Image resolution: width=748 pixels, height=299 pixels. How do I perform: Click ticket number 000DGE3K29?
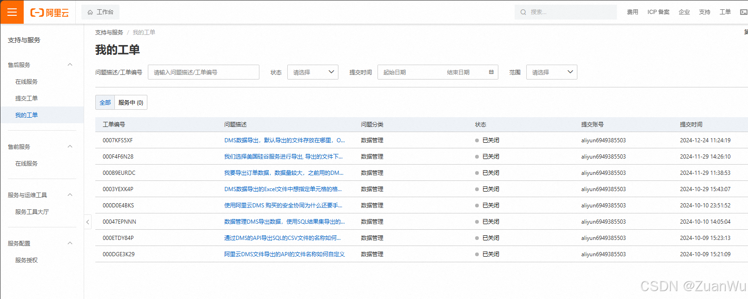pos(119,254)
